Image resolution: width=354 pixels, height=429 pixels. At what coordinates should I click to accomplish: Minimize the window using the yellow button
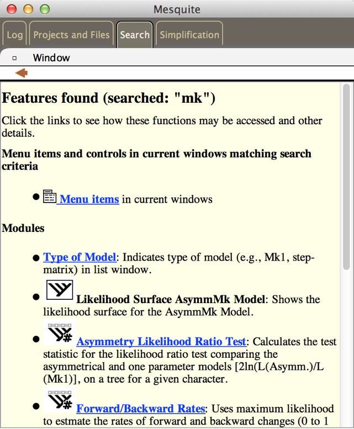28,9
